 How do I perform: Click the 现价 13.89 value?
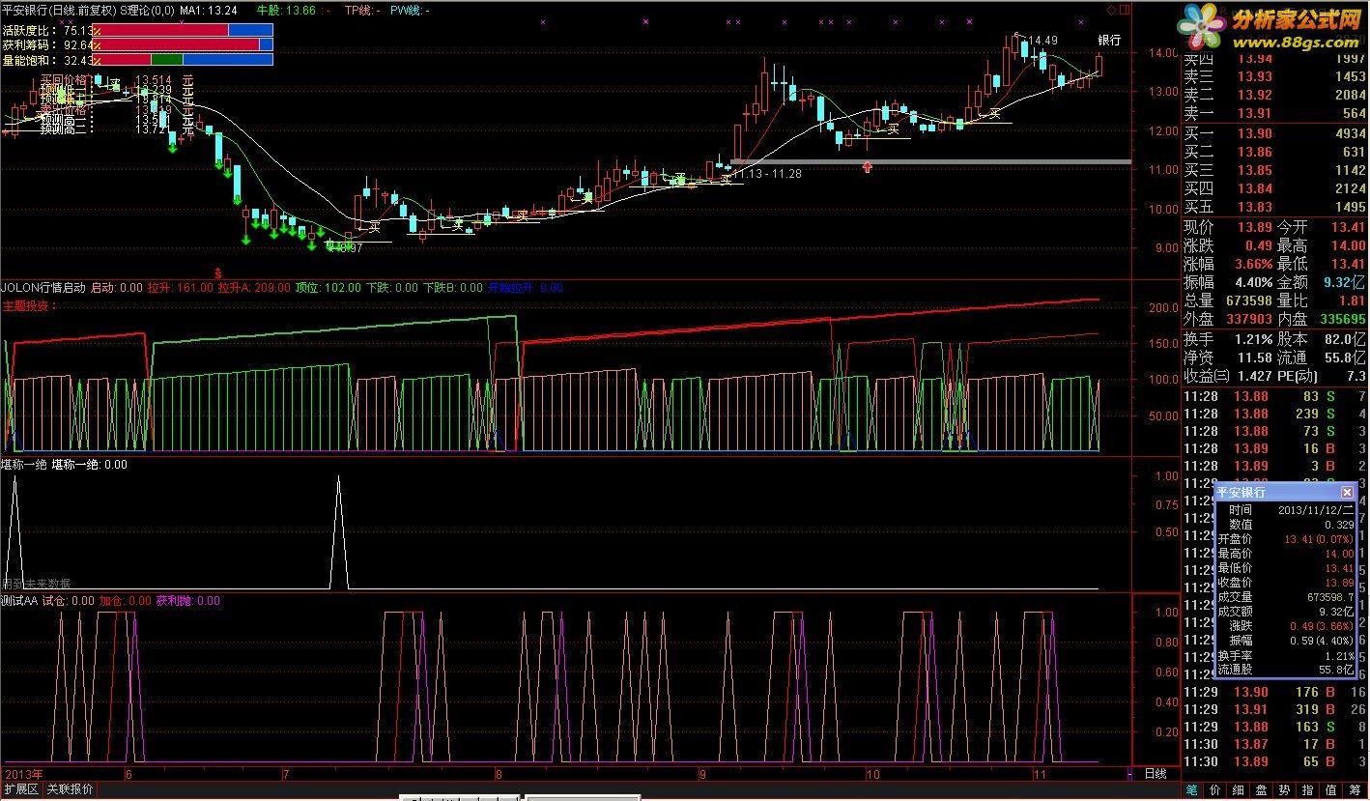click(1256, 228)
